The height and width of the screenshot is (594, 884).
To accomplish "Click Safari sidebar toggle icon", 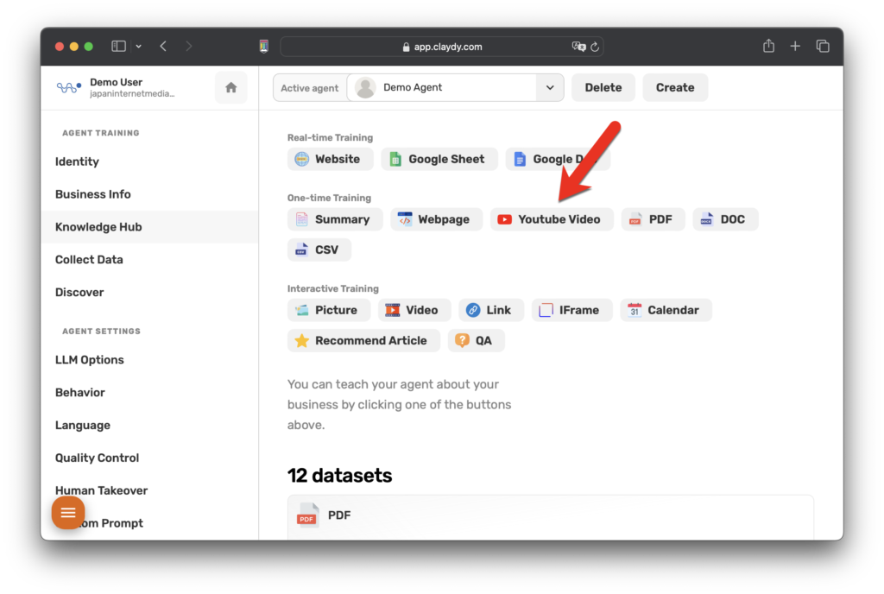I will [x=119, y=47].
